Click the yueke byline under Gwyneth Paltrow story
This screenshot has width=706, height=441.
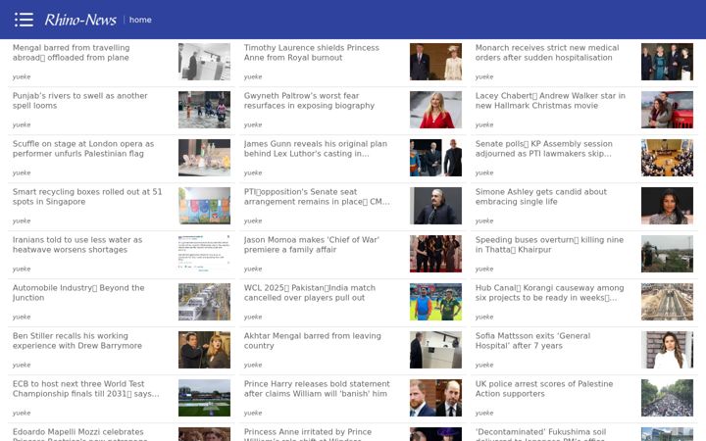coord(253,125)
